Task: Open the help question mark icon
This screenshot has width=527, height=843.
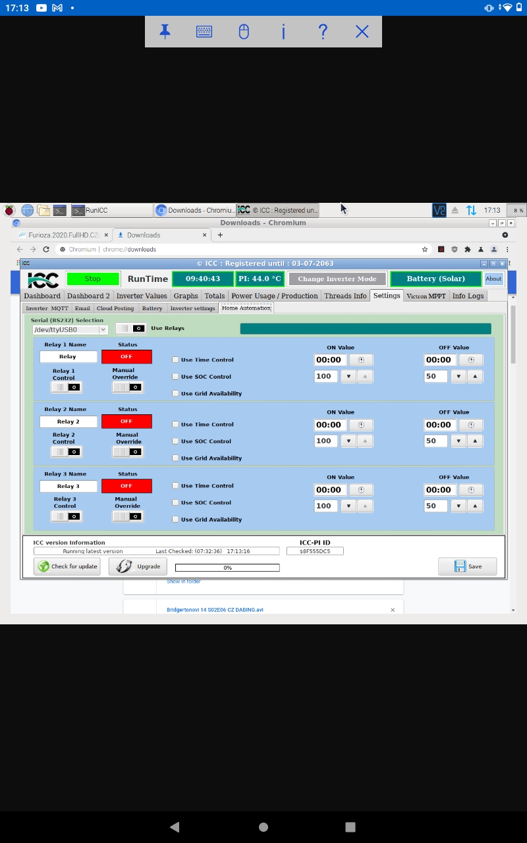Action: click(x=323, y=31)
